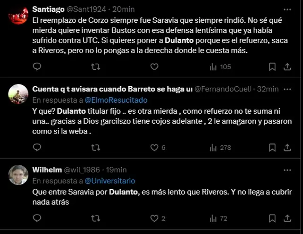Open Santiago's profile picture

point(18,16)
